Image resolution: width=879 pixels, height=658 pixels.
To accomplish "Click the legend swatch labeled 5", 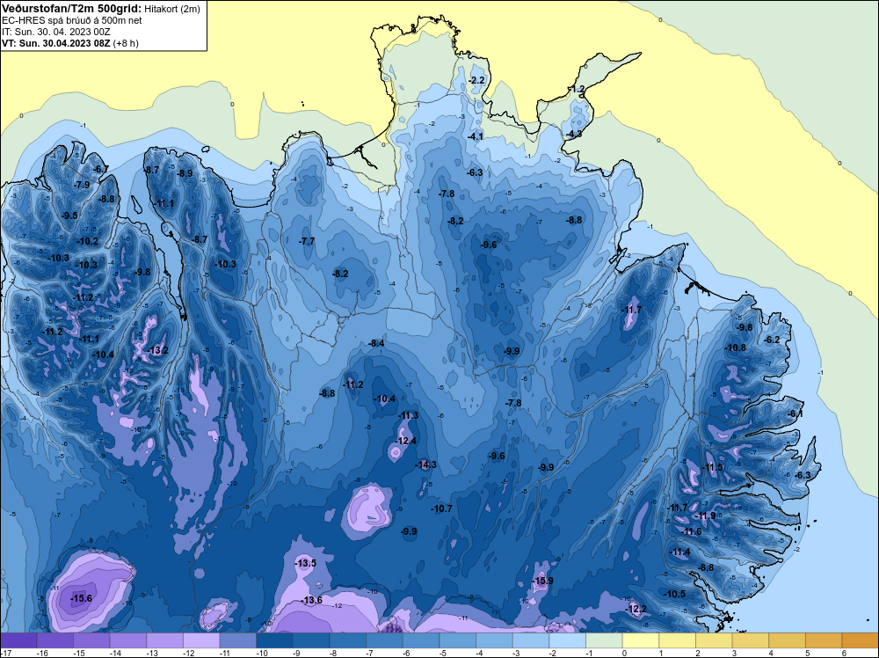I will [825, 640].
